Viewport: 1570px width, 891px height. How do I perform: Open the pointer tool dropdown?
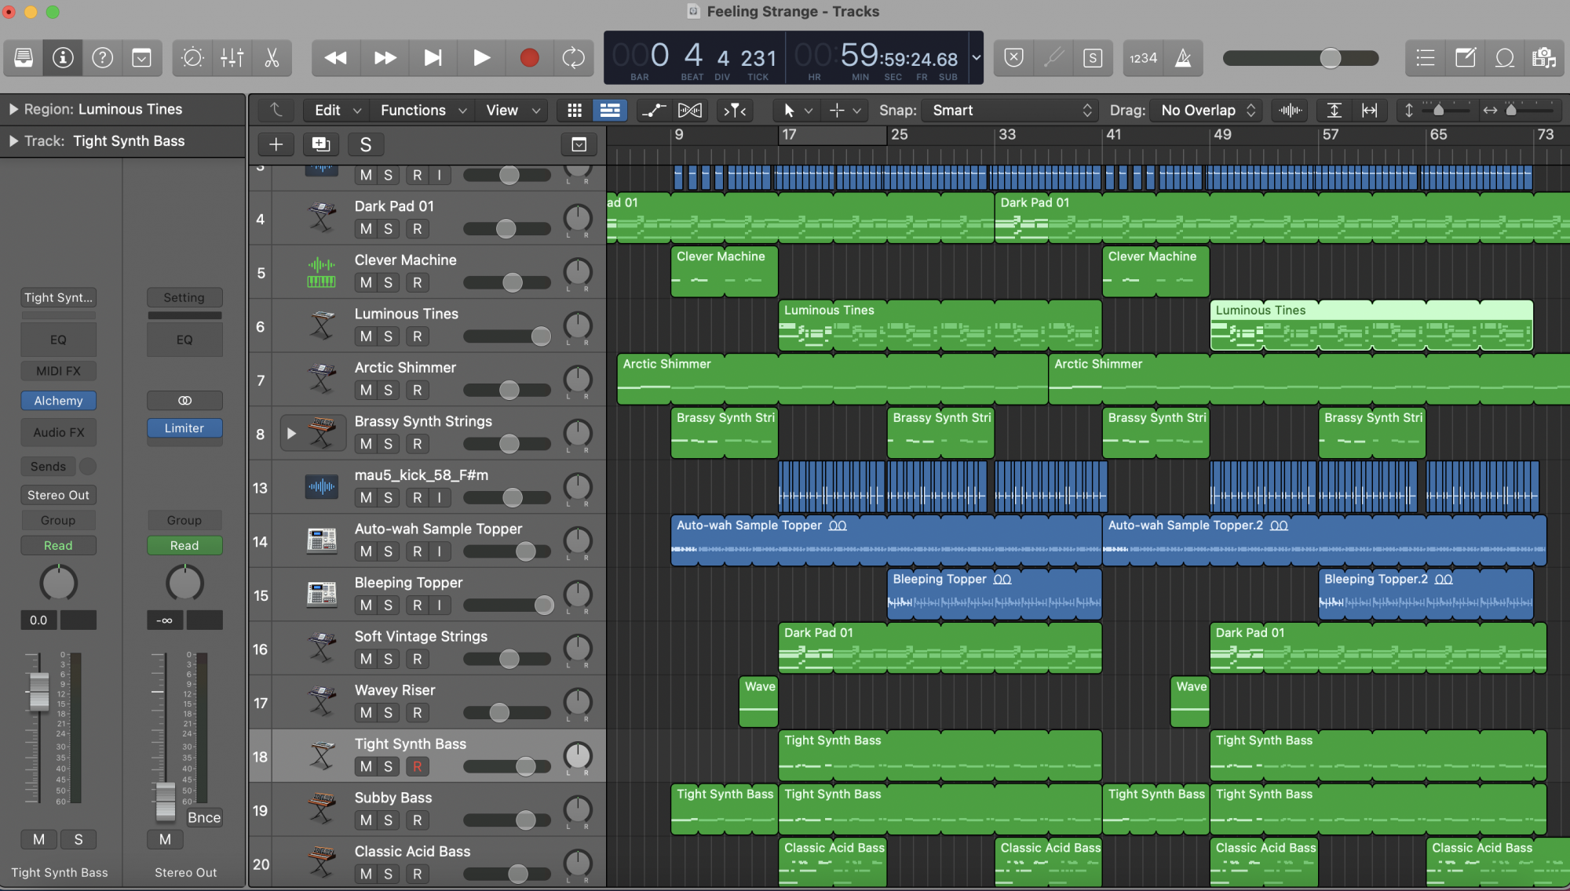pos(796,111)
